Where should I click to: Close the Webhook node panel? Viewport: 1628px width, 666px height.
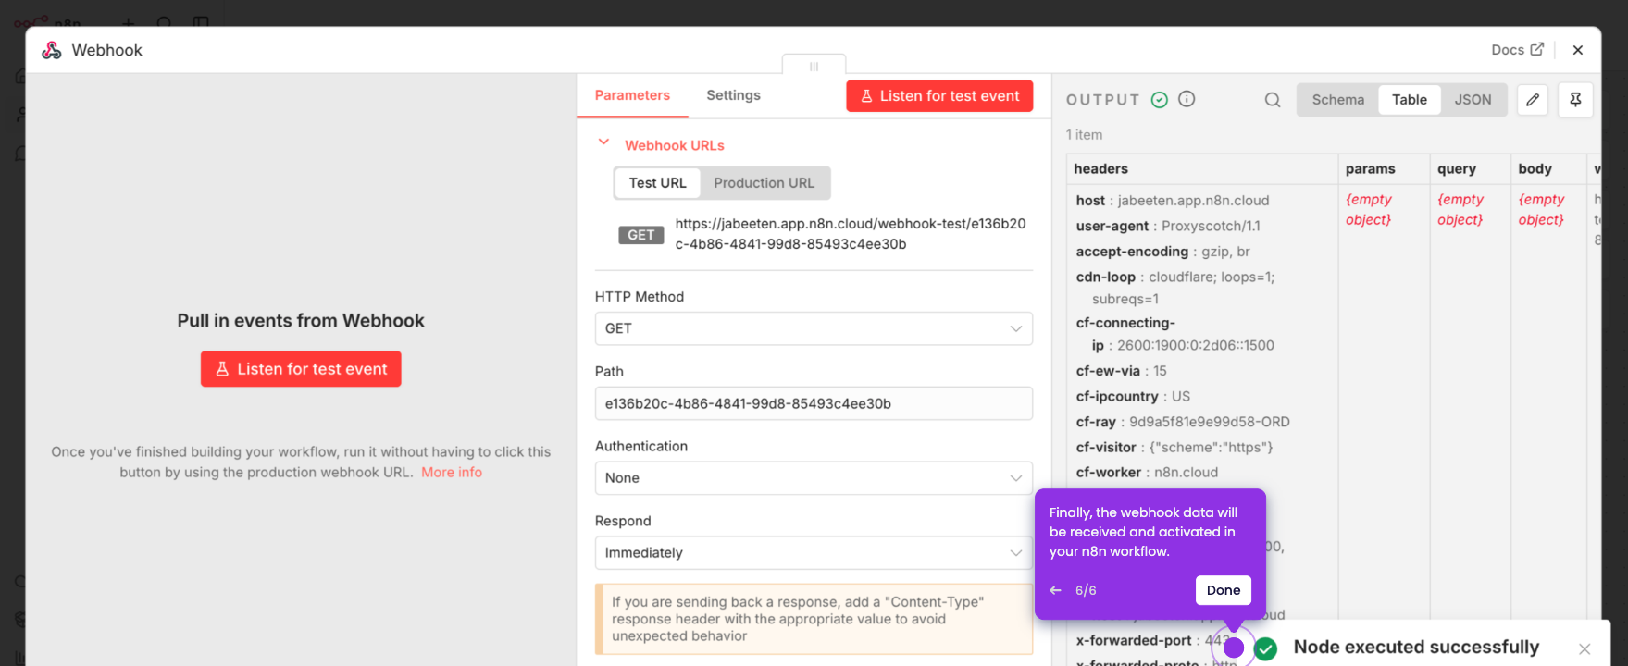[x=1578, y=50]
